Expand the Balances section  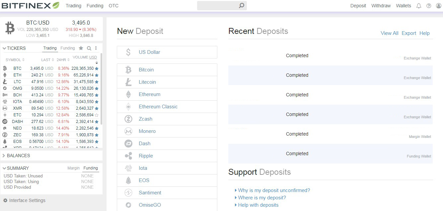[3, 155]
